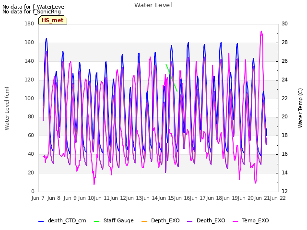Click the 30 tick on the temperature axis

pyautogui.click(x=284, y=23)
